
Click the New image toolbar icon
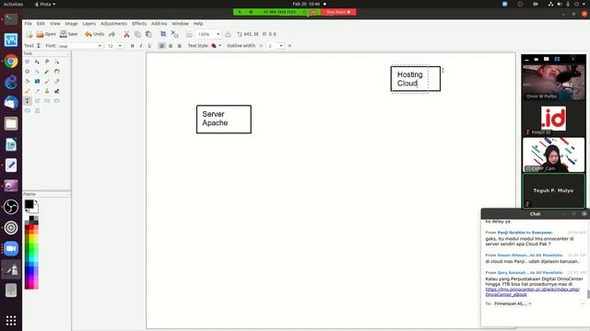click(x=29, y=34)
